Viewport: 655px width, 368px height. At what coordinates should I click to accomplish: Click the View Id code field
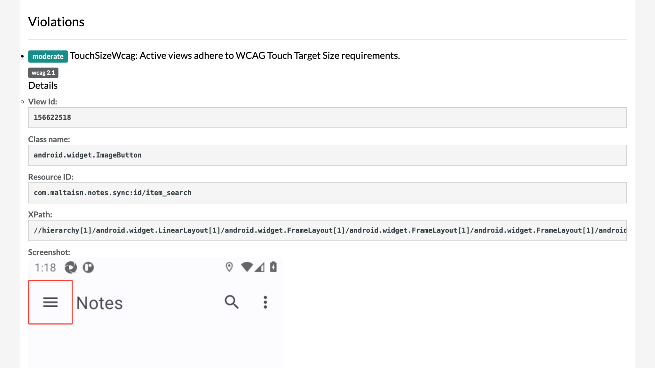327,118
